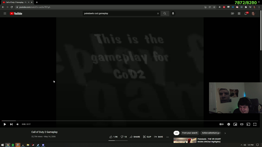Image resolution: width=262 pixels, height=147 pixels.
Task: Enable miniplayer mode
Action: pos(235,124)
